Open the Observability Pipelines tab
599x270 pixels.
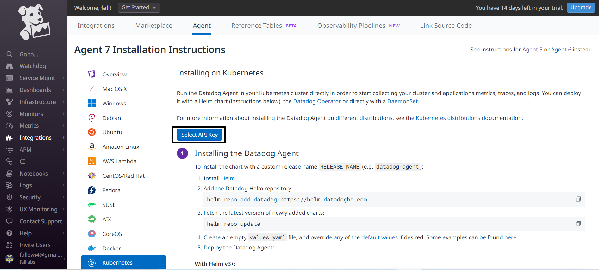(351, 26)
